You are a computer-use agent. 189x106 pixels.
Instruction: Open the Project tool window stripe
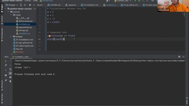(2, 8)
